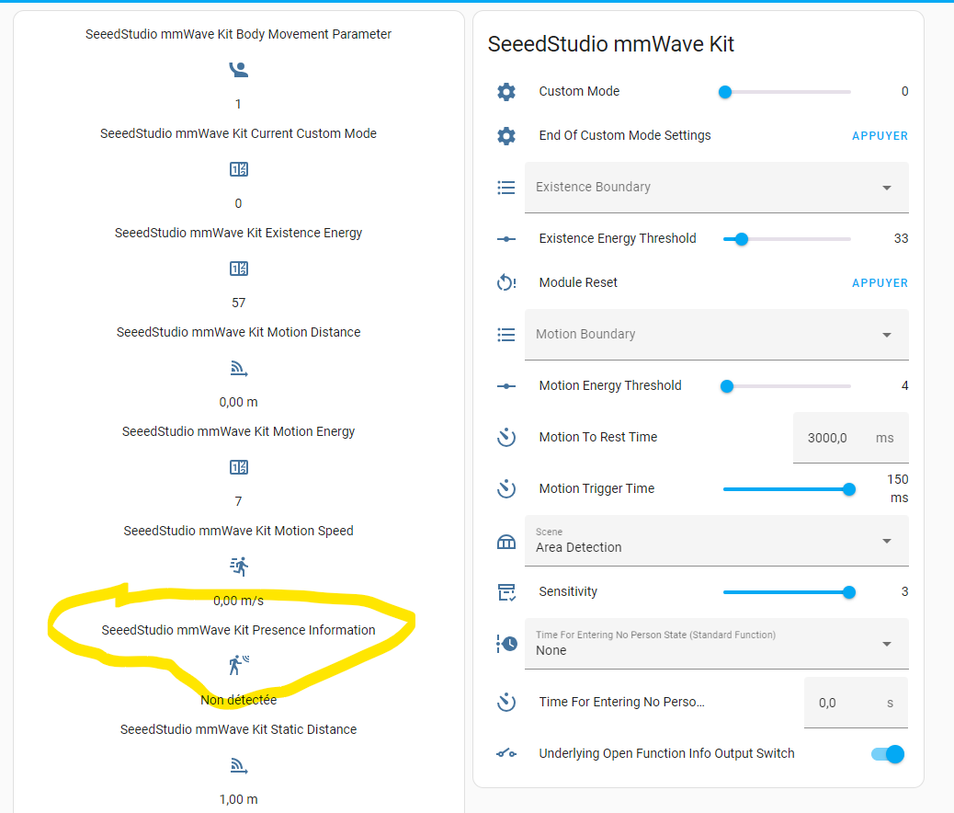954x813 pixels.
Task: Click the End Of Custom Mode Settings gear icon
Action: coord(506,136)
